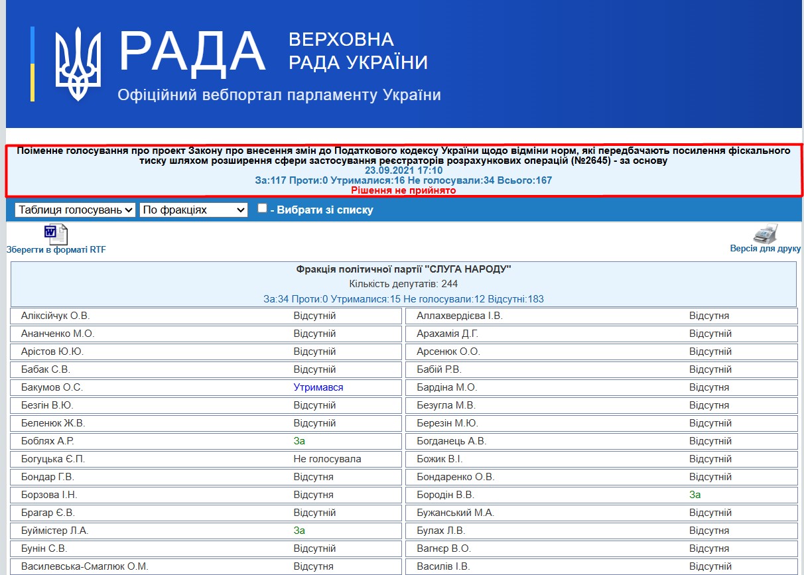Image resolution: width=804 pixels, height=575 pixels.
Task: Select deputy 'Бондар Г.В.'
Action: click(48, 477)
